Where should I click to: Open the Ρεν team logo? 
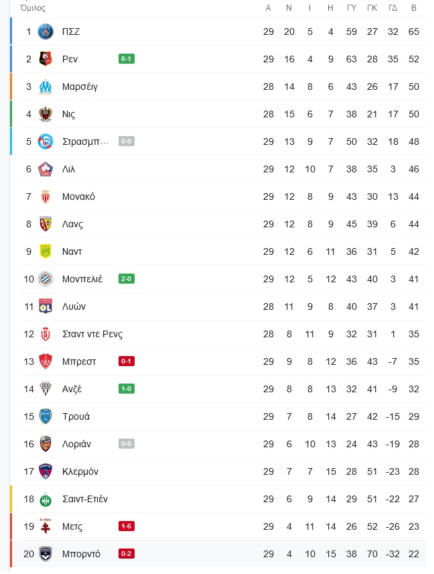46,59
